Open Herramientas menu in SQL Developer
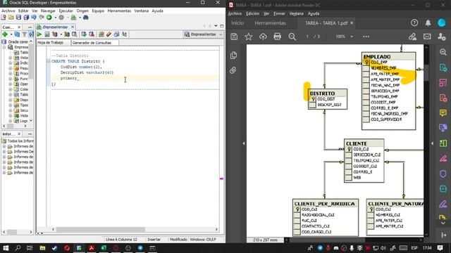 pyautogui.click(x=119, y=11)
